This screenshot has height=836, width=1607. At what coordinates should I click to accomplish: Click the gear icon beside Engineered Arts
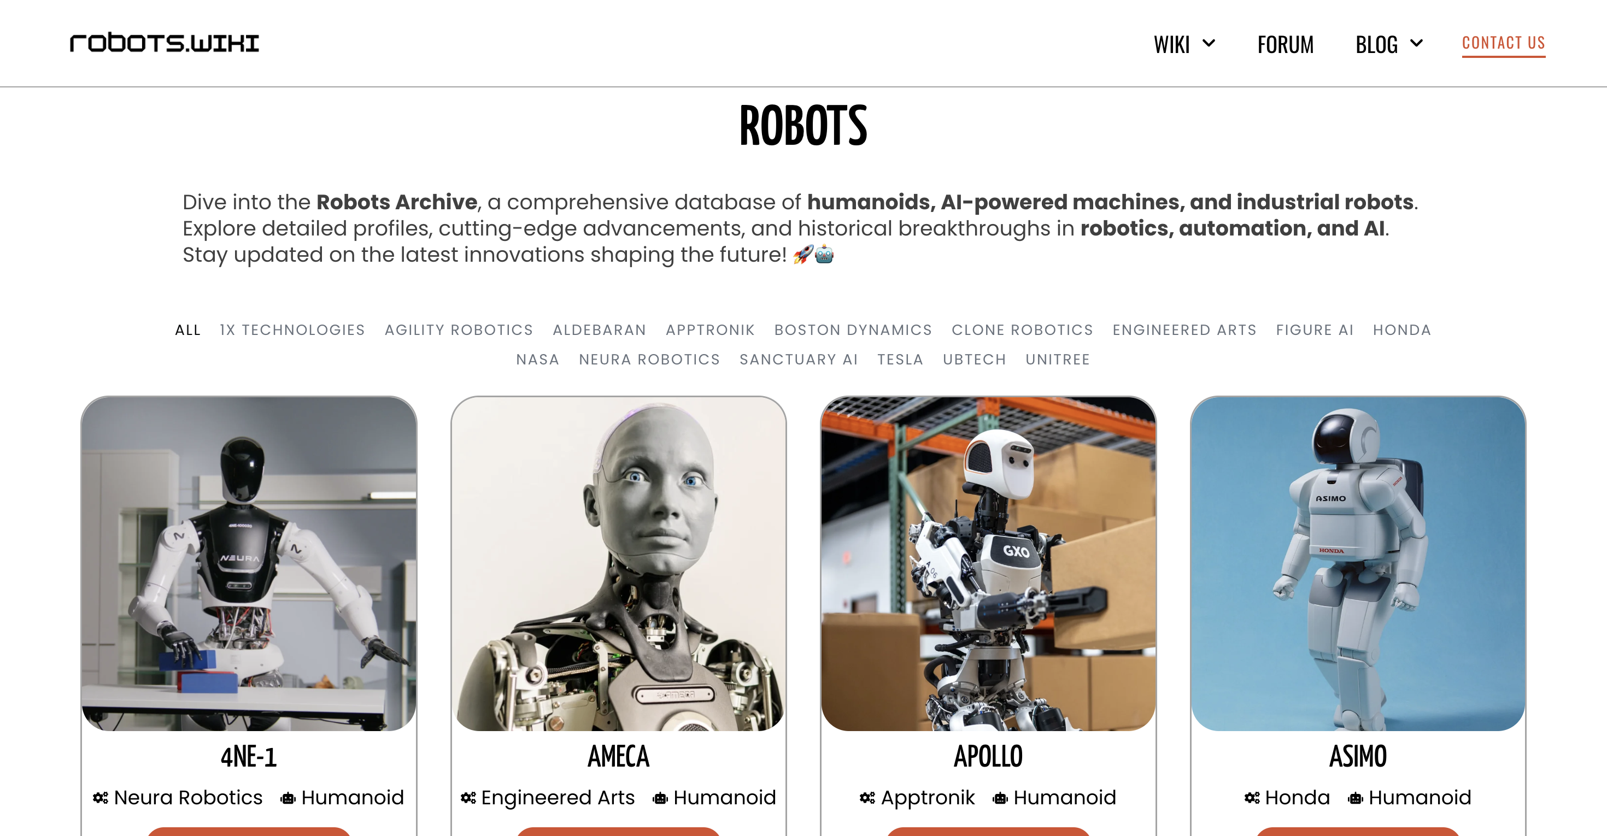468,797
